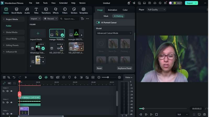Hide Video 1 track with eye icon
This screenshot has width=209, height=117.
(x=11, y=114)
